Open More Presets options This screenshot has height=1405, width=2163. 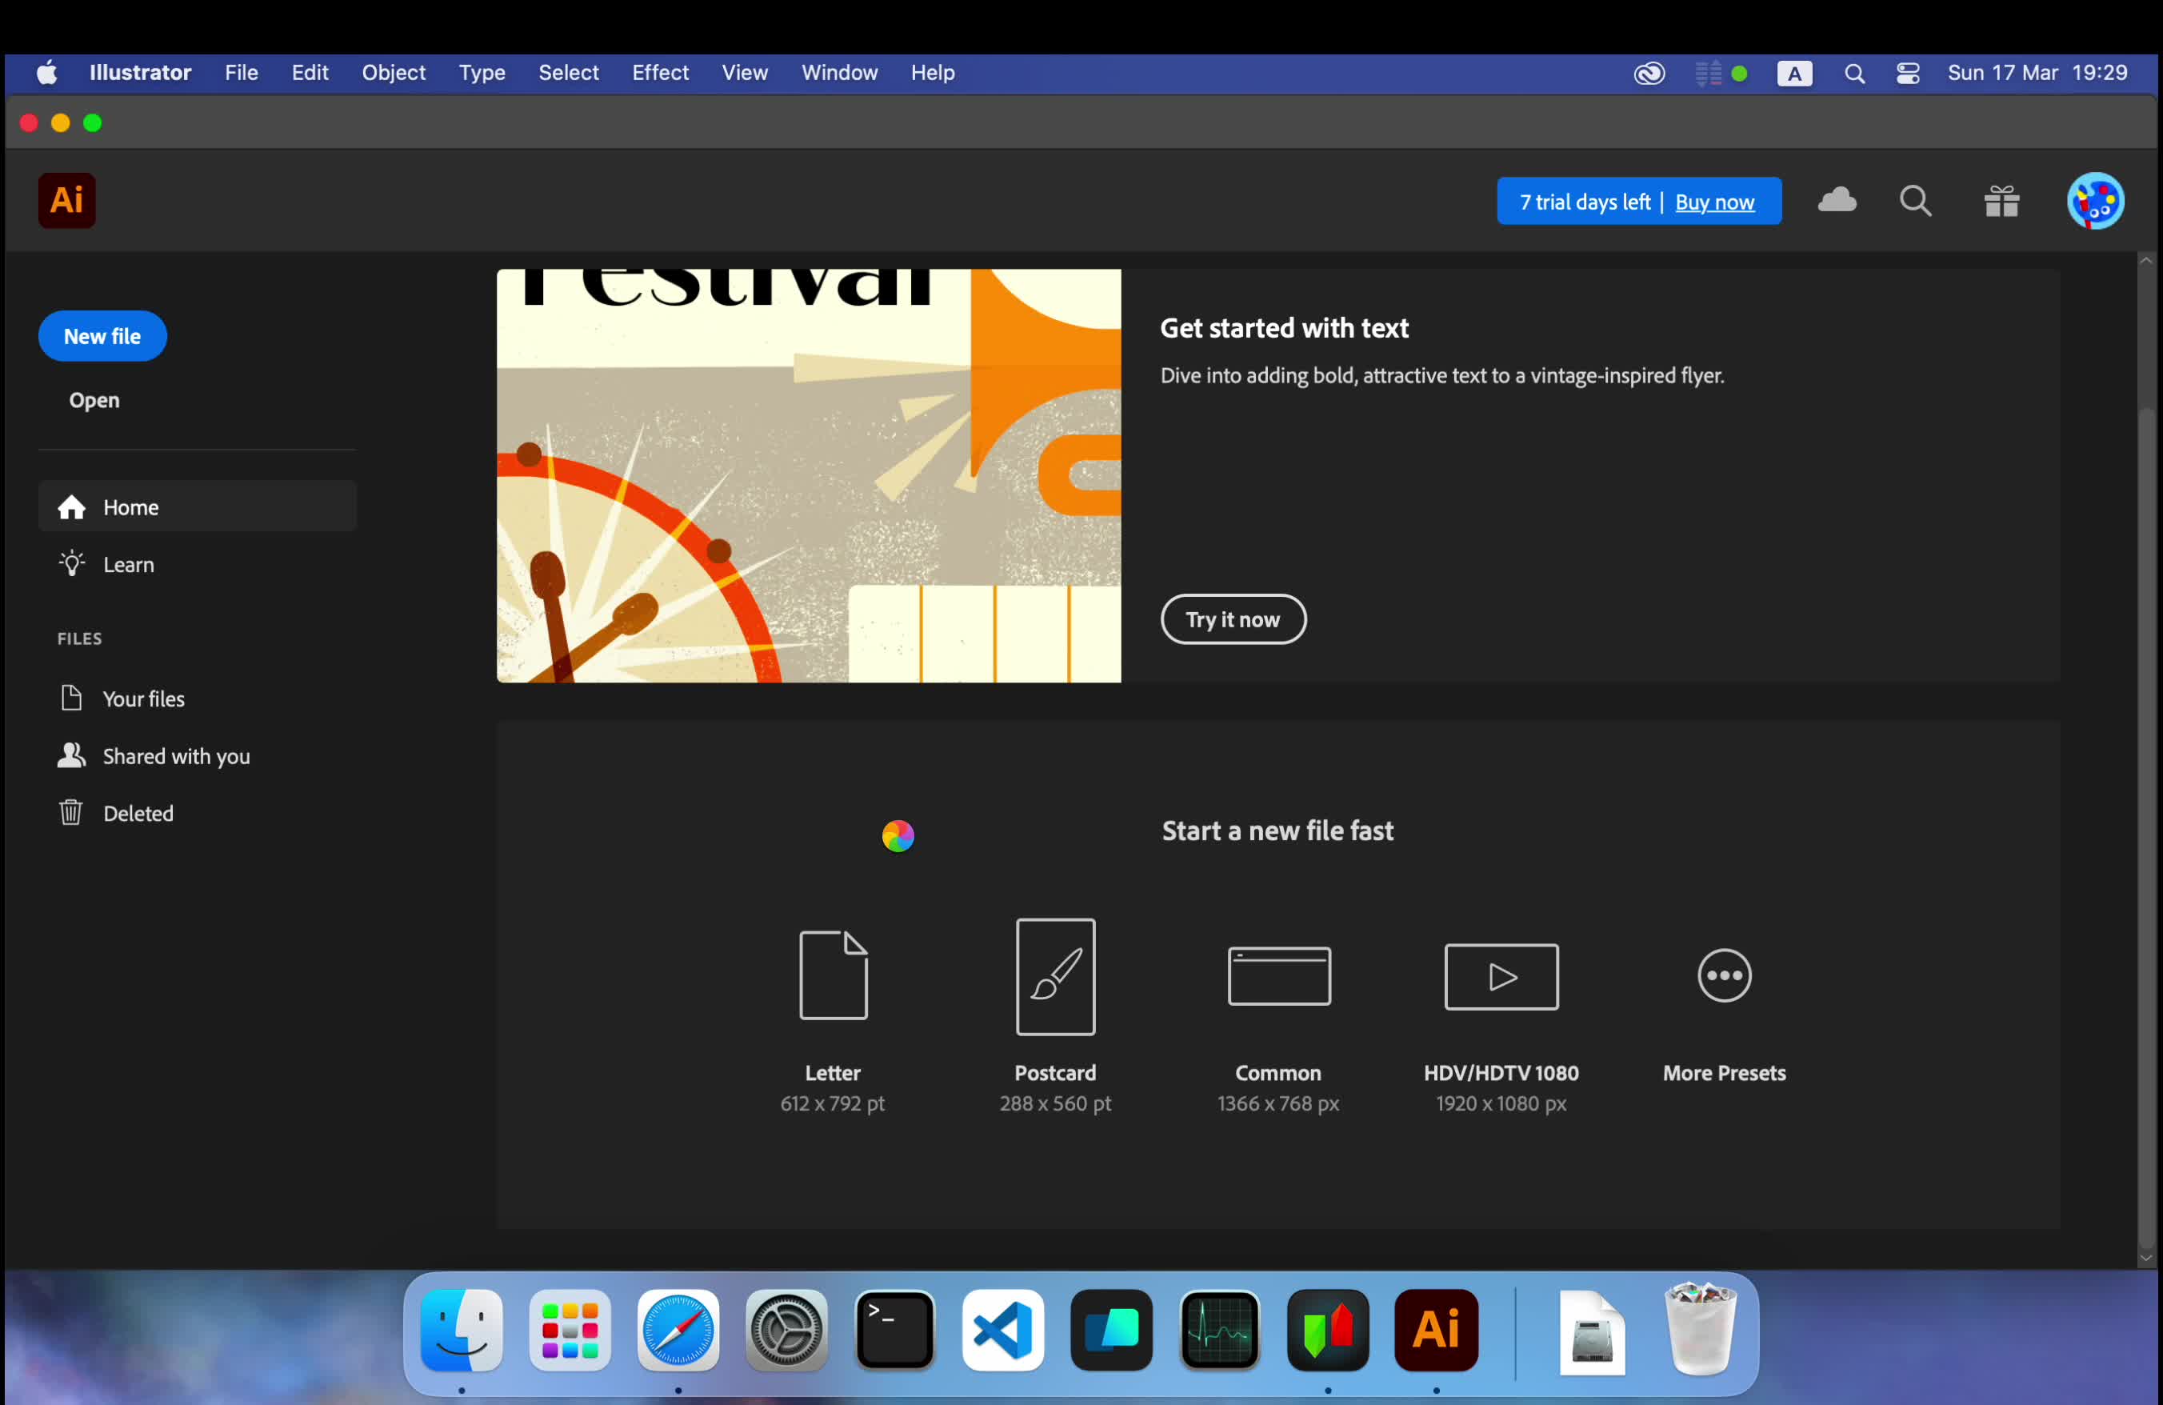[1723, 976]
